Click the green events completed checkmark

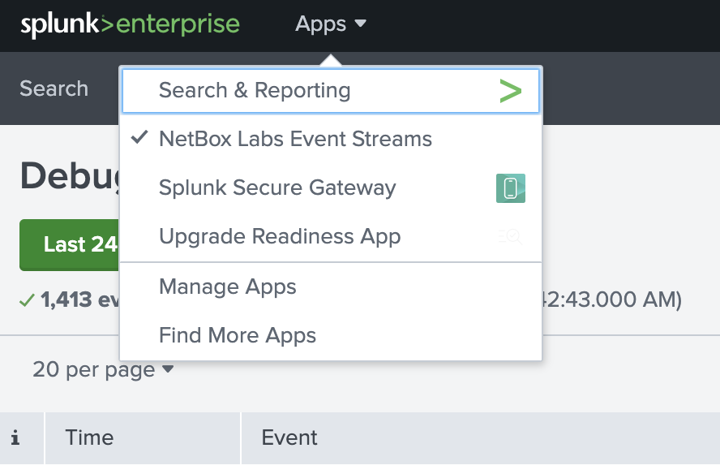[27, 300]
